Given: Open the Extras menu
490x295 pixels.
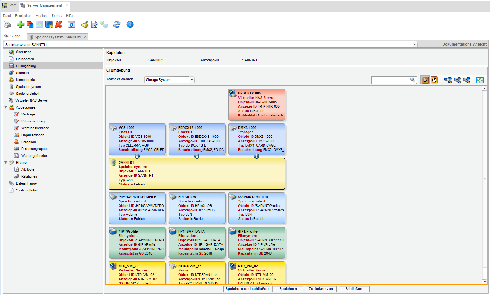Looking at the screenshot, I should pyautogui.click(x=57, y=16).
